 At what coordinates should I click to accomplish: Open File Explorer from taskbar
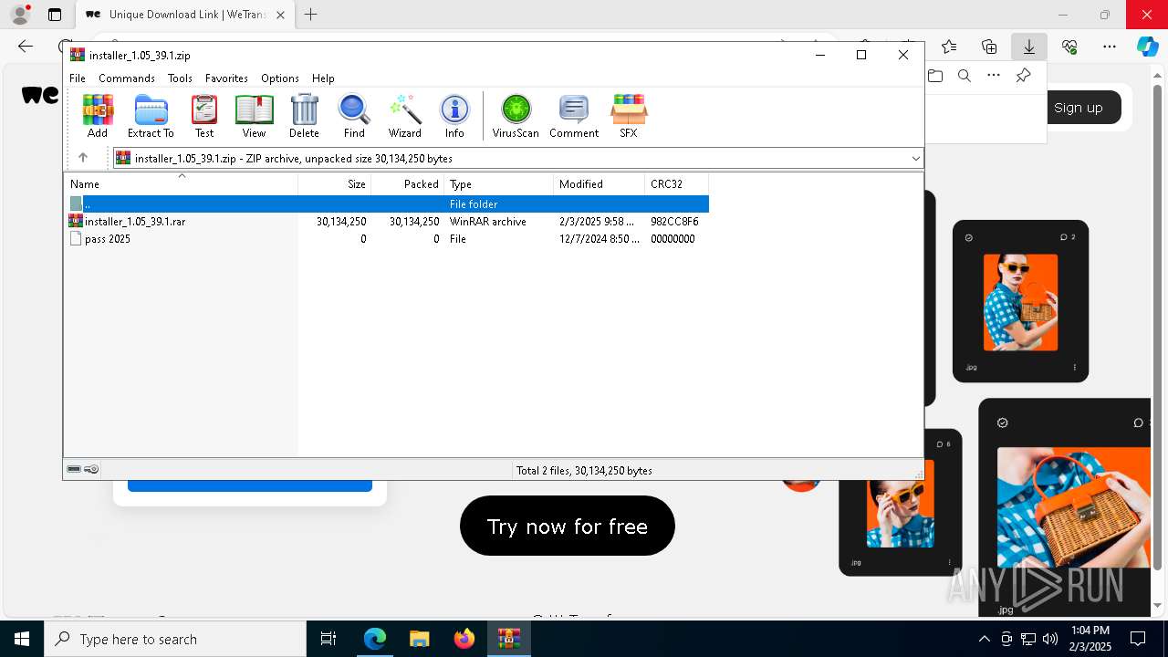(x=419, y=639)
